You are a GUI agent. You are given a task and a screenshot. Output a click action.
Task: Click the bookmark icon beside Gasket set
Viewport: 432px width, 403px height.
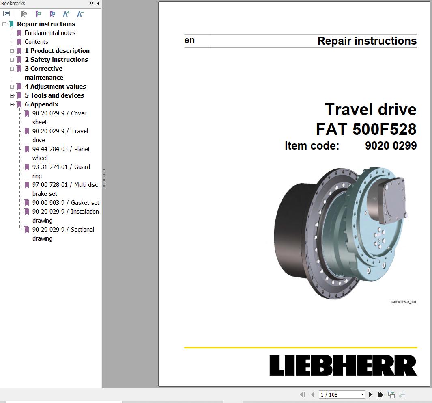click(27, 203)
